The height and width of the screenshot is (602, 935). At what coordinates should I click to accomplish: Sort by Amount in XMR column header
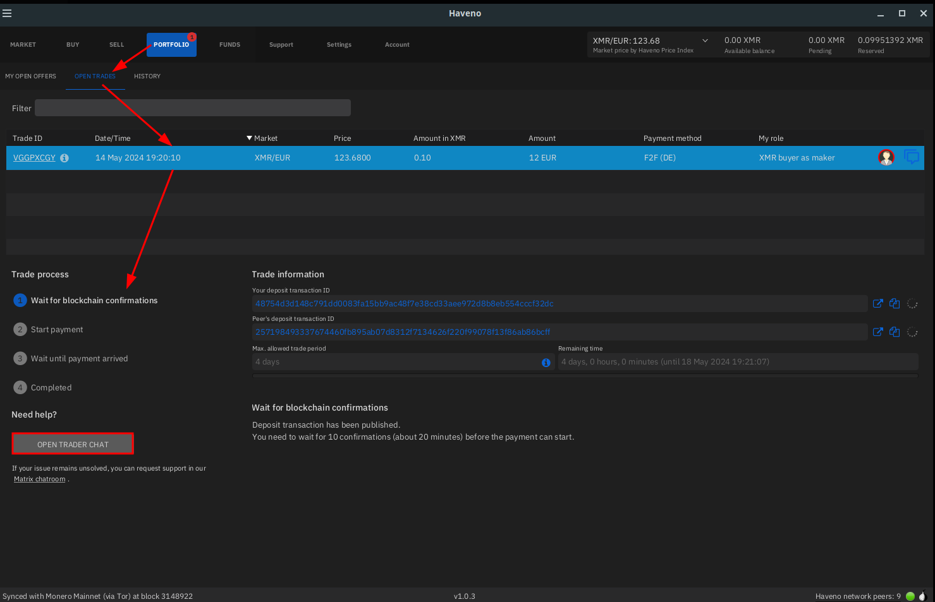(x=439, y=138)
